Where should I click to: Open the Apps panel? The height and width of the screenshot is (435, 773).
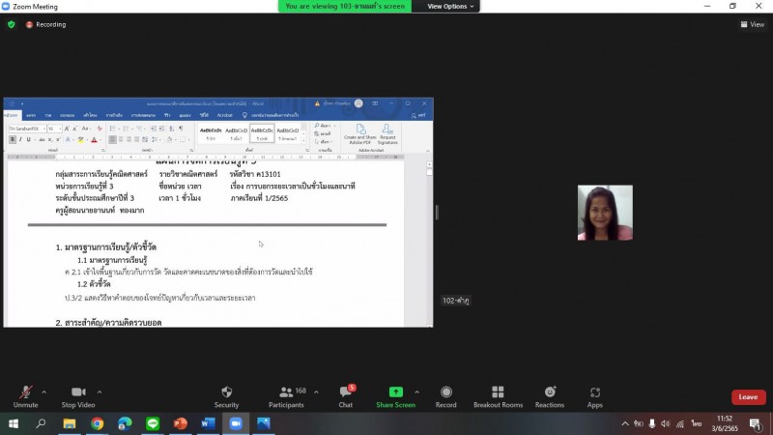(595, 394)
